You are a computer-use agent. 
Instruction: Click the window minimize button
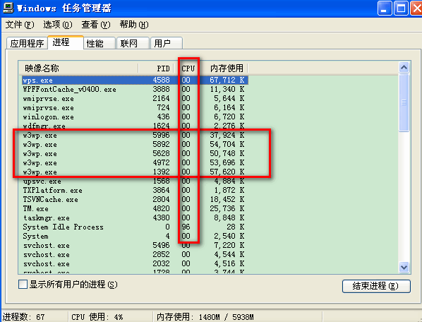coord(385,8)
